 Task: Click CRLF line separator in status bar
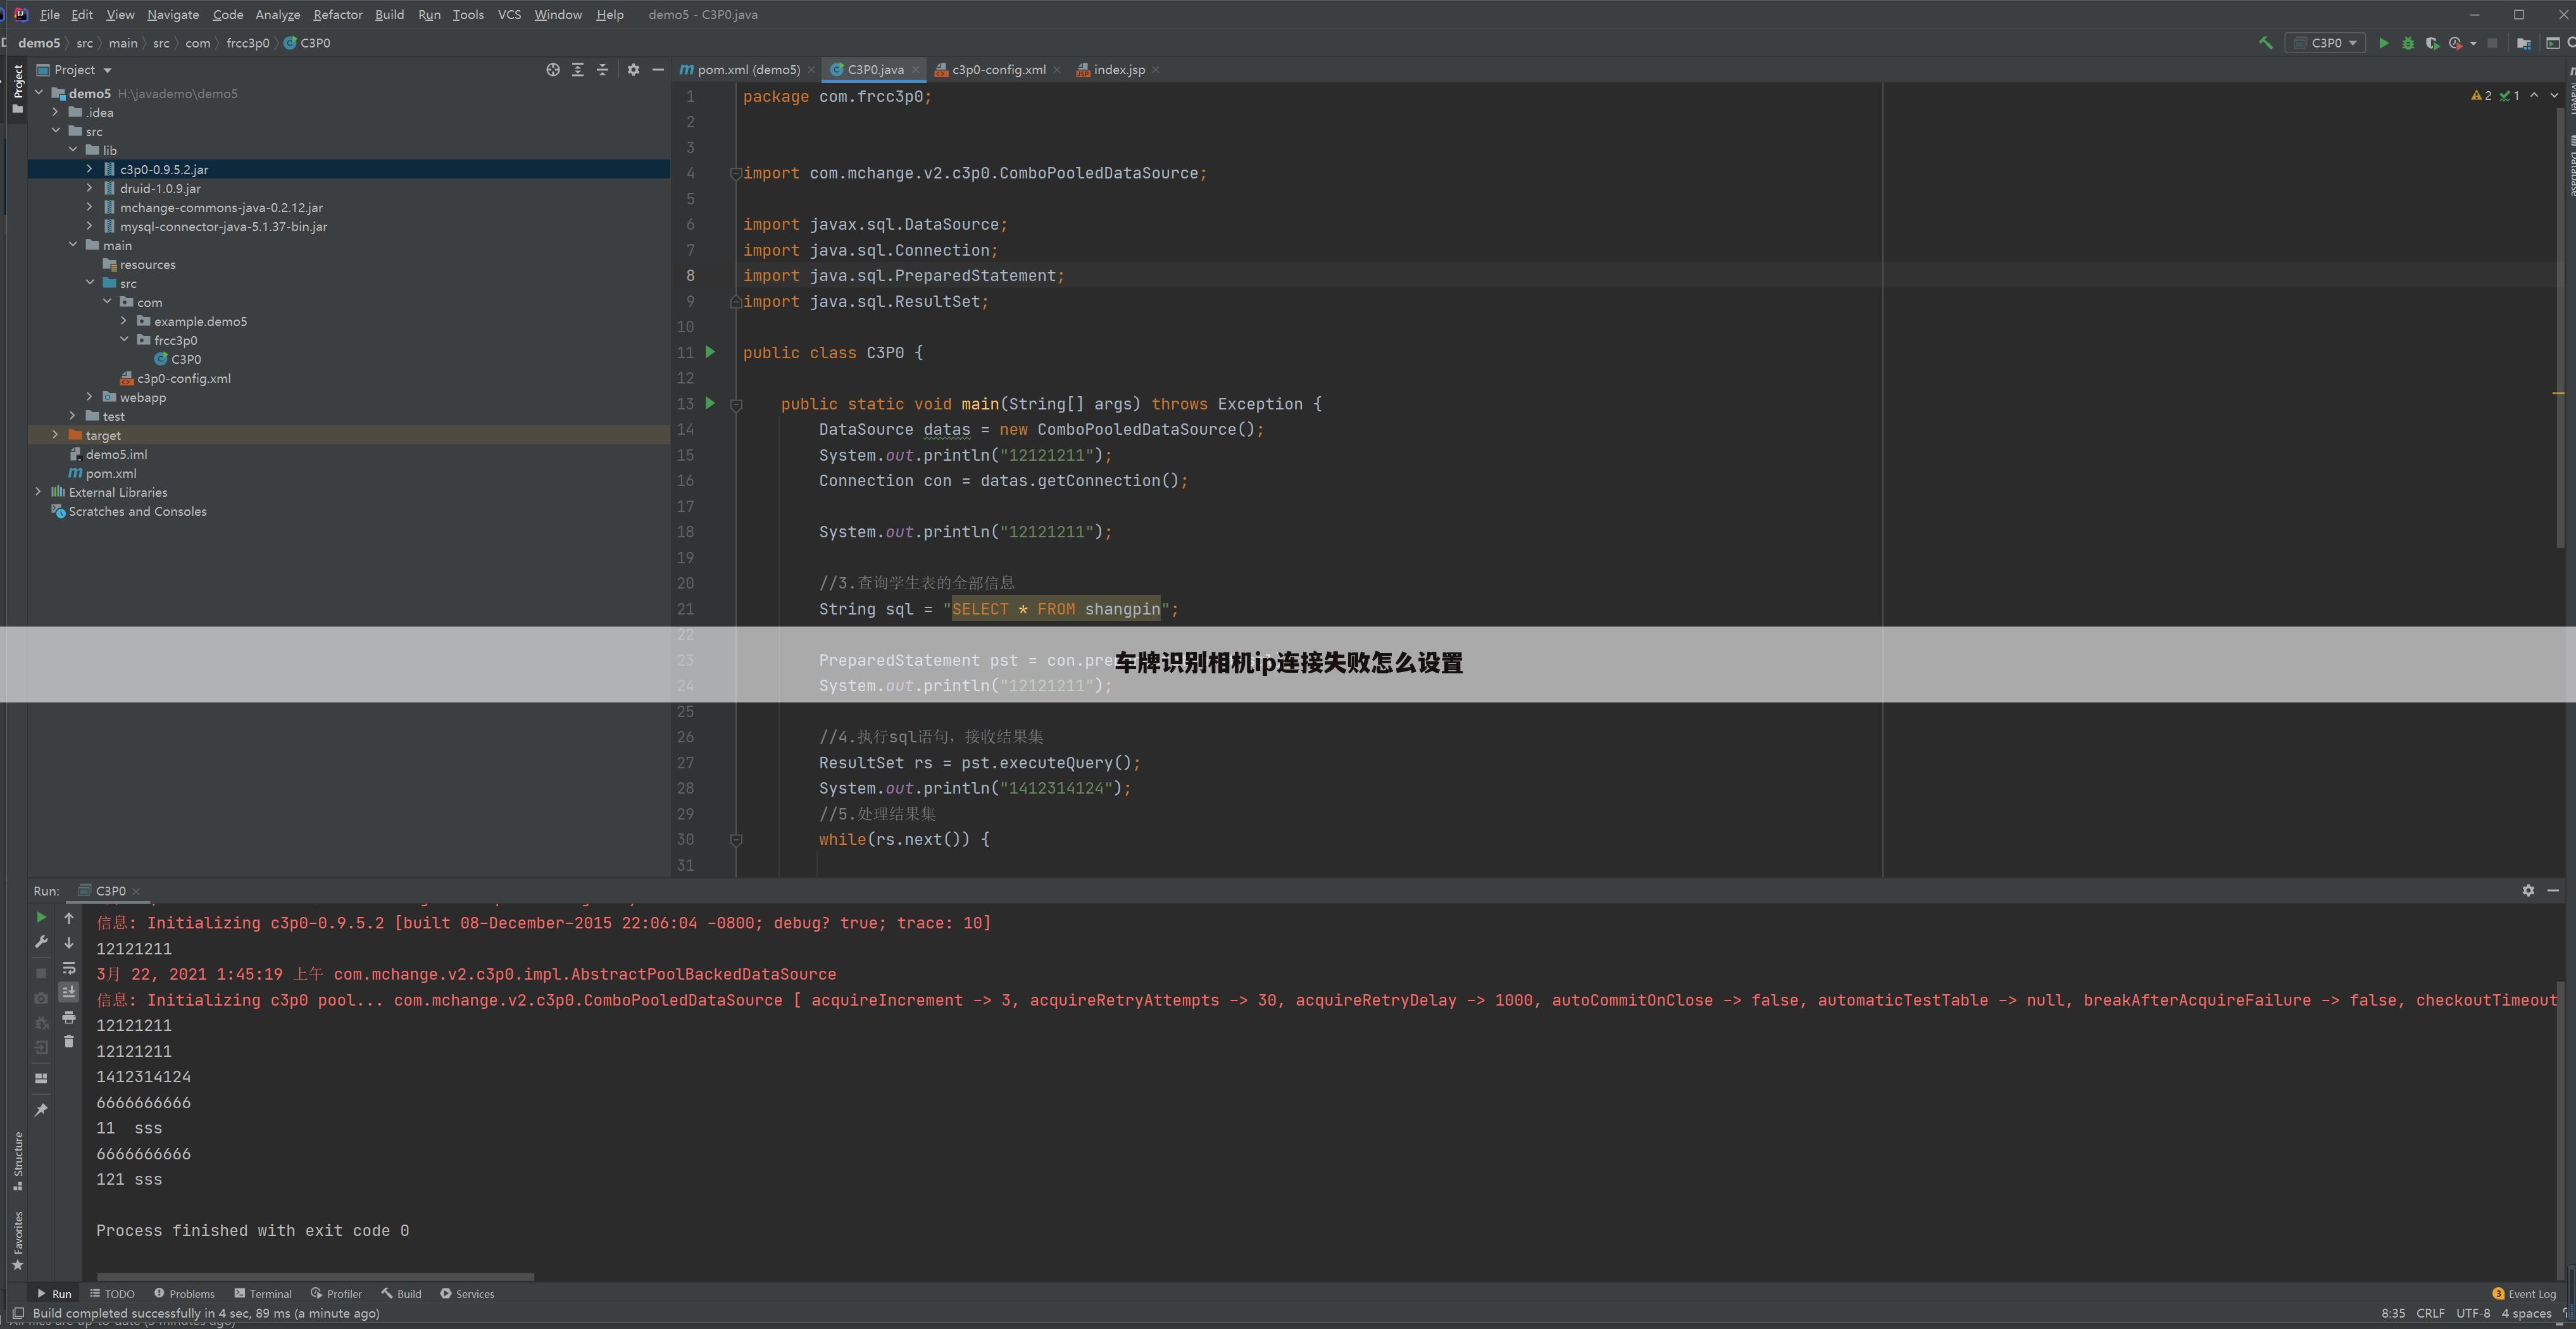(x=2430, y=1313)
